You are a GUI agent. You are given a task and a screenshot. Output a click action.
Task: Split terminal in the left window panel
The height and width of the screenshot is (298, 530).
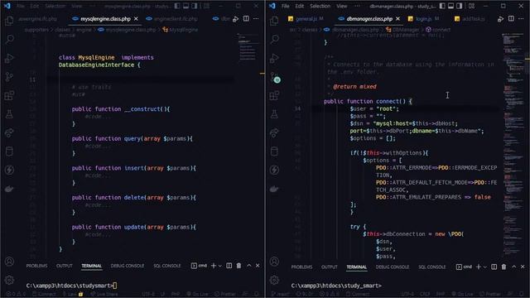coord(229,266)
